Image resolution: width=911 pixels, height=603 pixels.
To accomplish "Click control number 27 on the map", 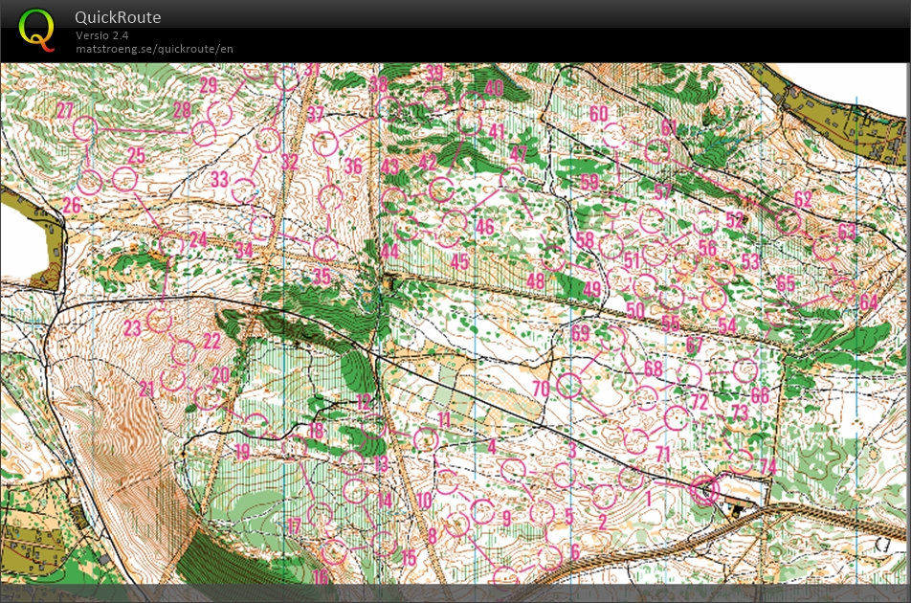I will (65, 110).
